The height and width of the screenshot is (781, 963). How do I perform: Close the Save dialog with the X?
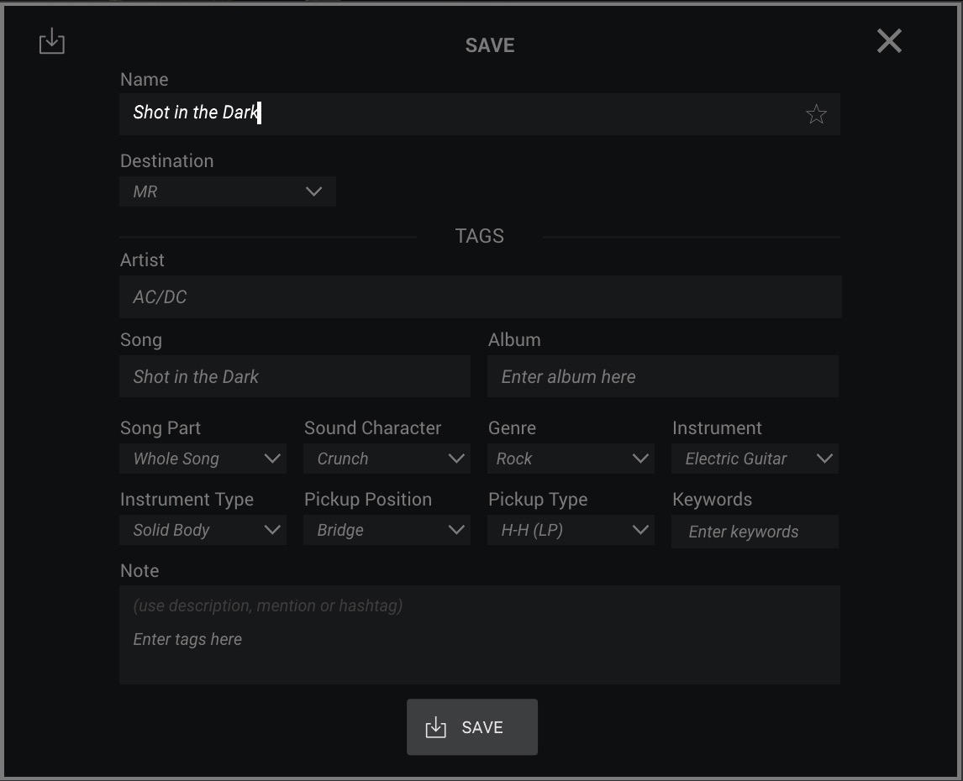889,41
